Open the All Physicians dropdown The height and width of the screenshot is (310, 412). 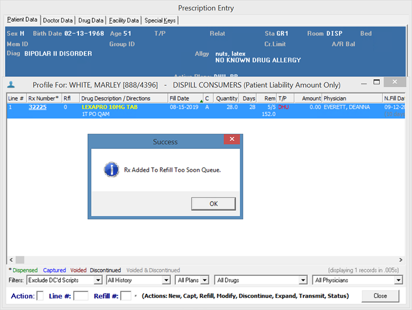[x=357, y=280]
